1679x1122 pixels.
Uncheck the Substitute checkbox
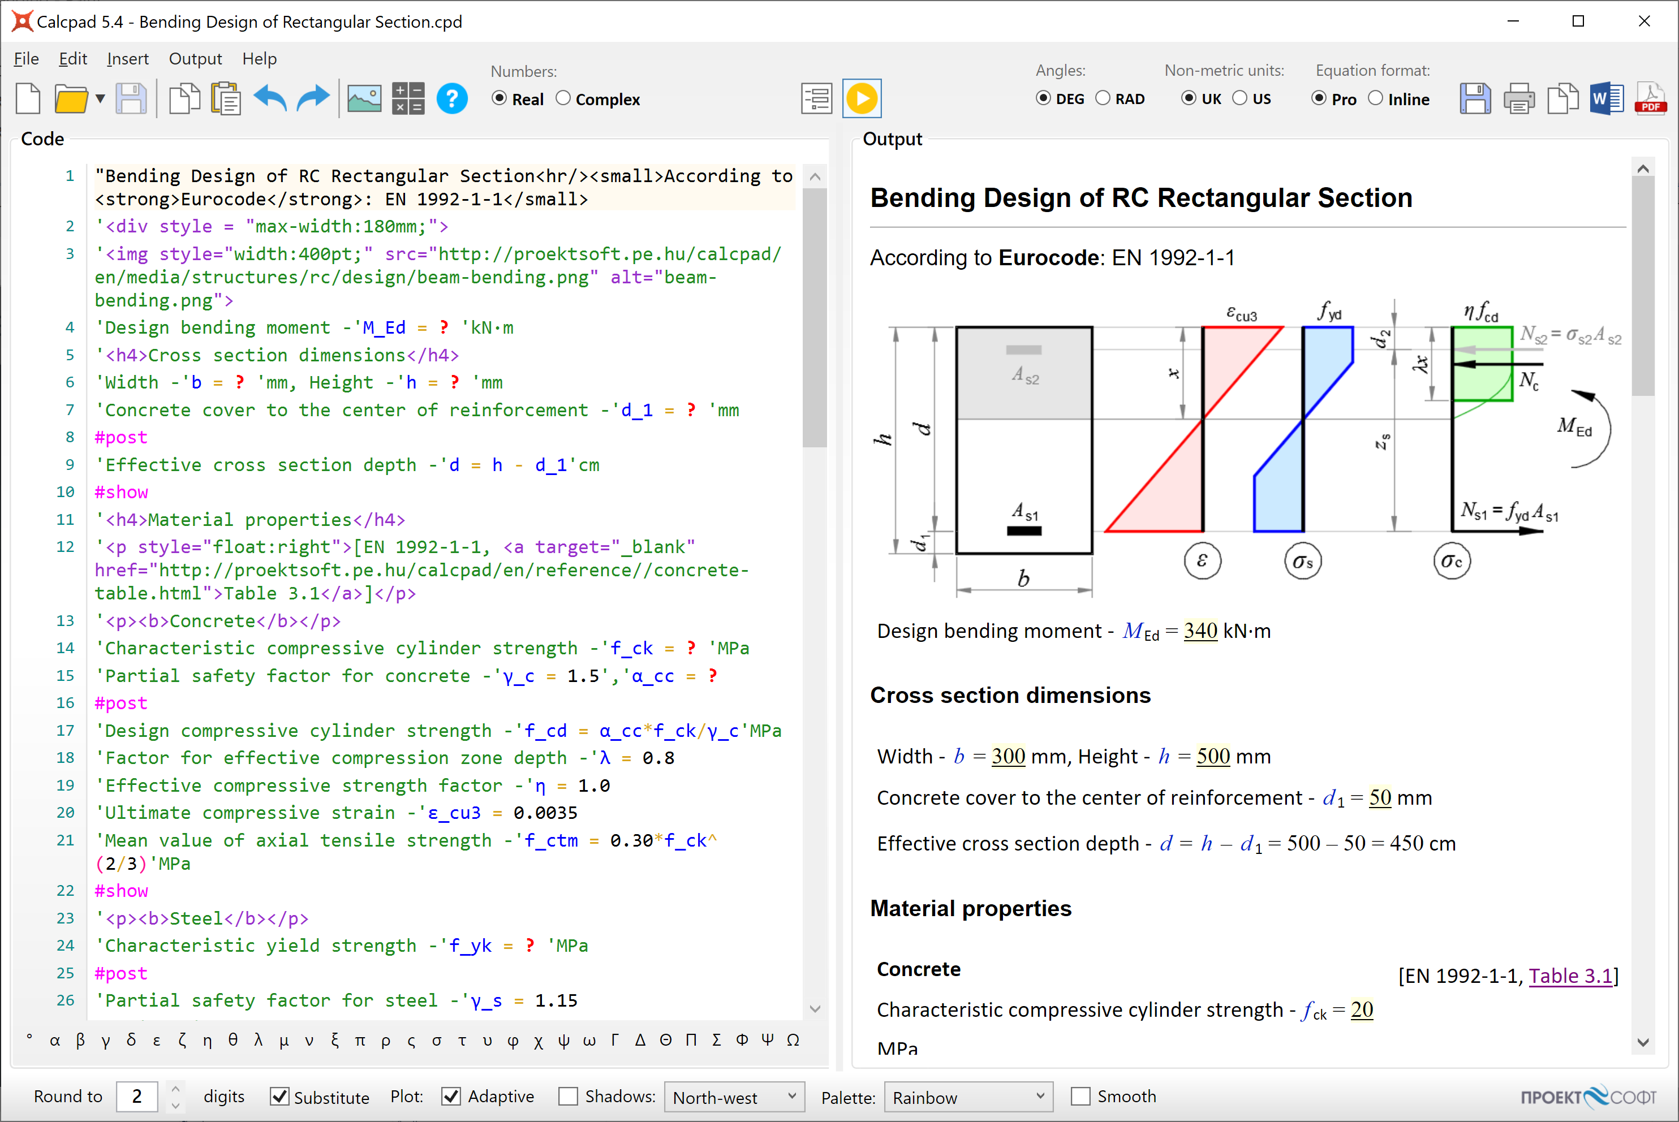[280, 1096]
